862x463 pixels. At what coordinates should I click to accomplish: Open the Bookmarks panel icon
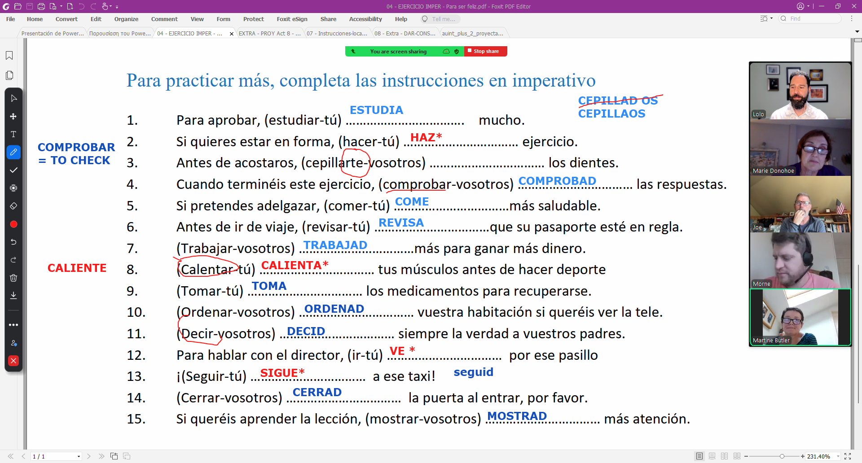coord(9,55)
